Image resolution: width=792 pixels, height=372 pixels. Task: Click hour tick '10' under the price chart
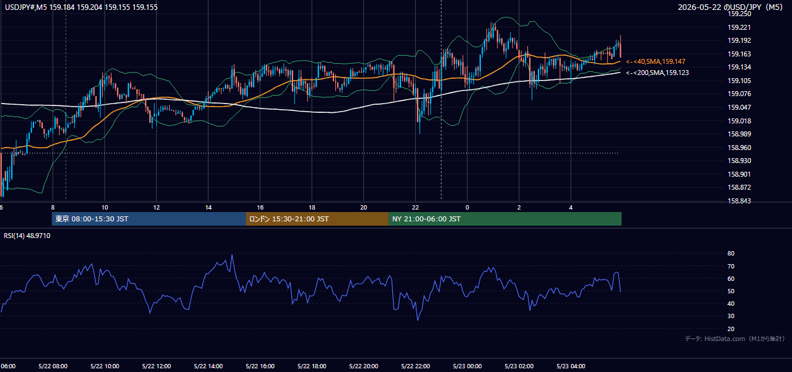(x=105, y=207)
